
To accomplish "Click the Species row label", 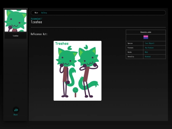I will pos(130,43).
